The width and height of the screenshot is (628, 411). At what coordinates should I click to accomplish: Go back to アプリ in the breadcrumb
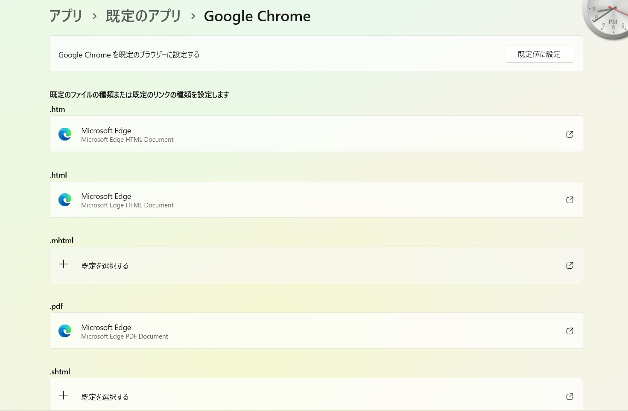pos(66,16)
